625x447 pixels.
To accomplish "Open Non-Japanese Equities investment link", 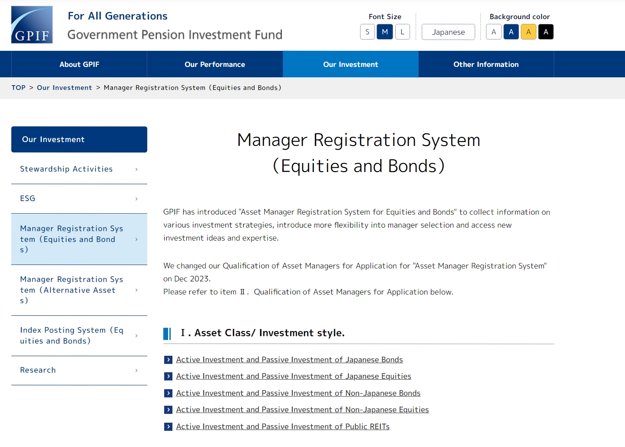I will pos(302,410).
